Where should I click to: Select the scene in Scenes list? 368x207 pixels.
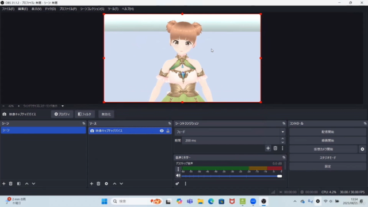(x=43, y=131)
